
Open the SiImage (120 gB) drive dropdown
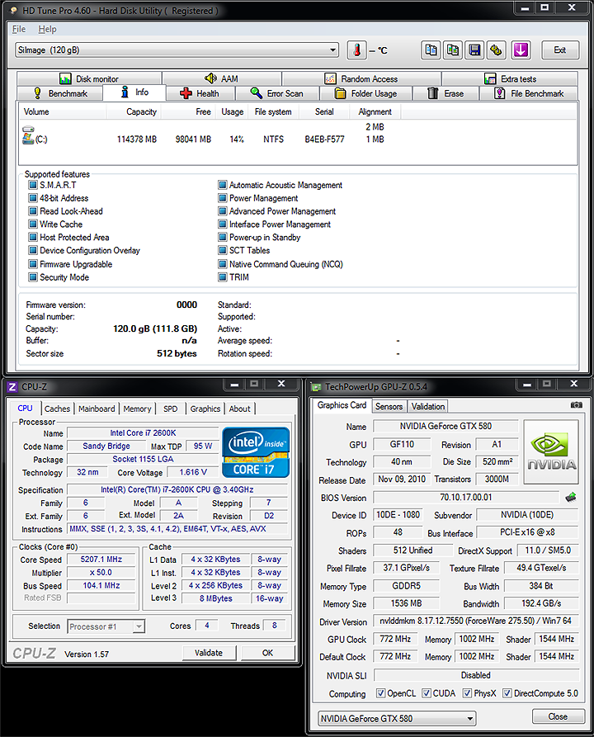pyautogui.click(x=177, y=50)
